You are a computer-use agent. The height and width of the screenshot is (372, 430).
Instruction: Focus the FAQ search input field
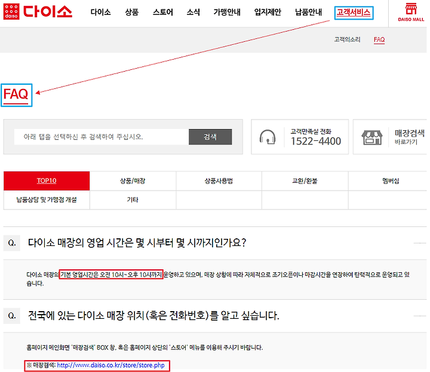coord(101,137)
